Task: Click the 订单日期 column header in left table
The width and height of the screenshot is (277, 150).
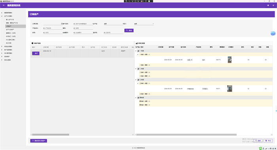Action: 48,47
